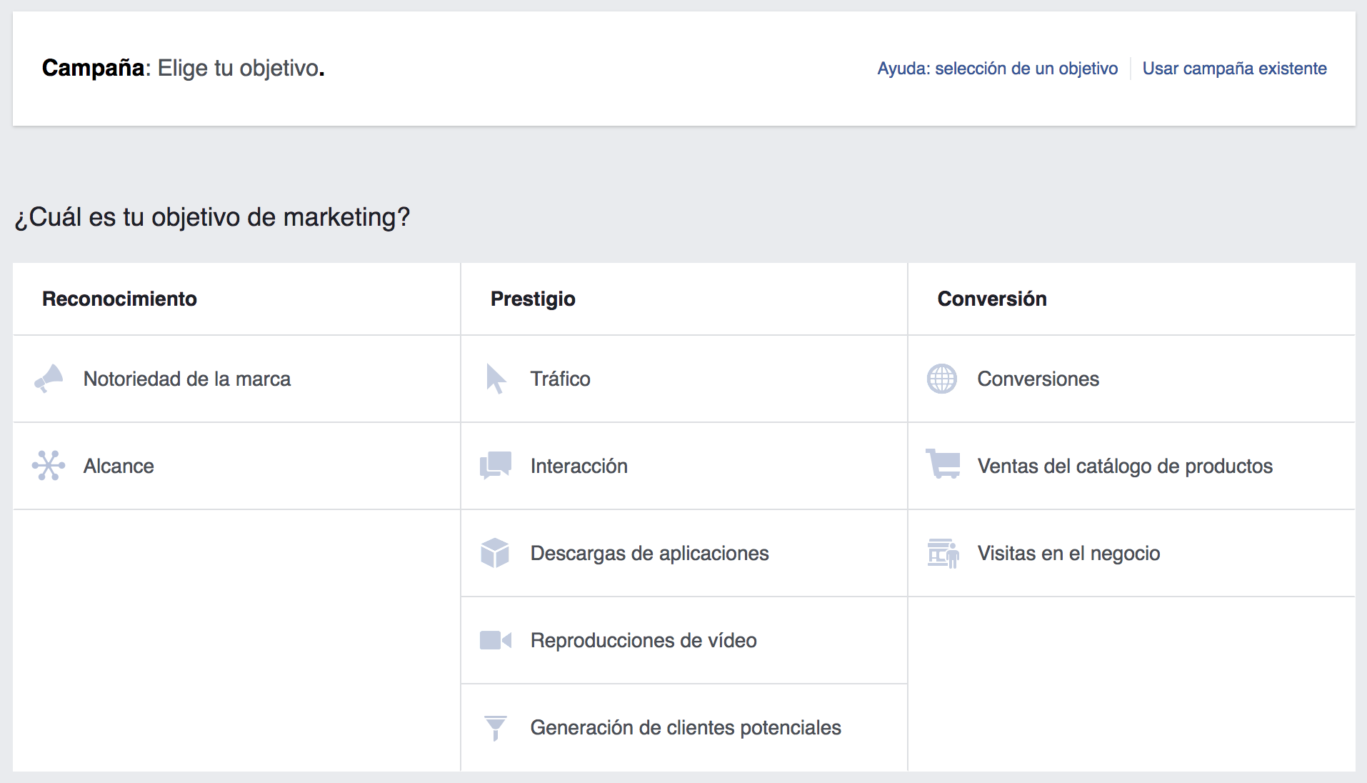Image resolution: width=1367 pixels, height=783 pixels.
Task: Select the 'Tráfico' objective text
Action: (560, 379)
